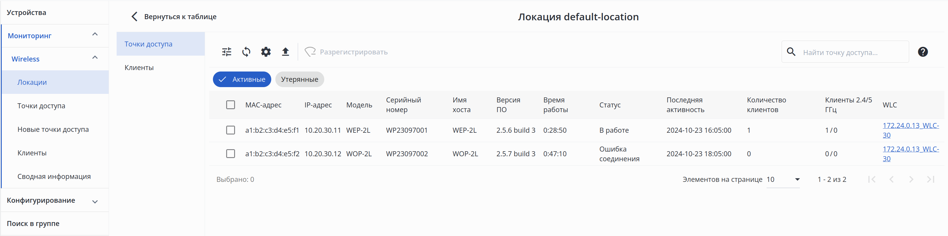The image size is (948, 236).
Task: Toggle the select-all checkbox in table header
Action: point(230,105)
